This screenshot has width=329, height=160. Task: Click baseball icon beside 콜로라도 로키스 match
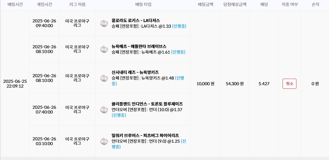coord(104,24)
